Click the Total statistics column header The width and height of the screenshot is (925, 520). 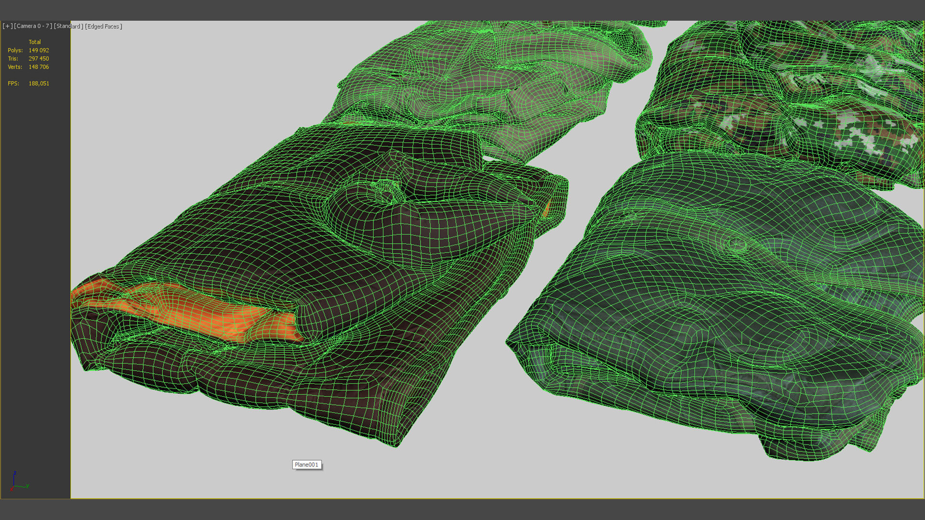pos(35,42)
